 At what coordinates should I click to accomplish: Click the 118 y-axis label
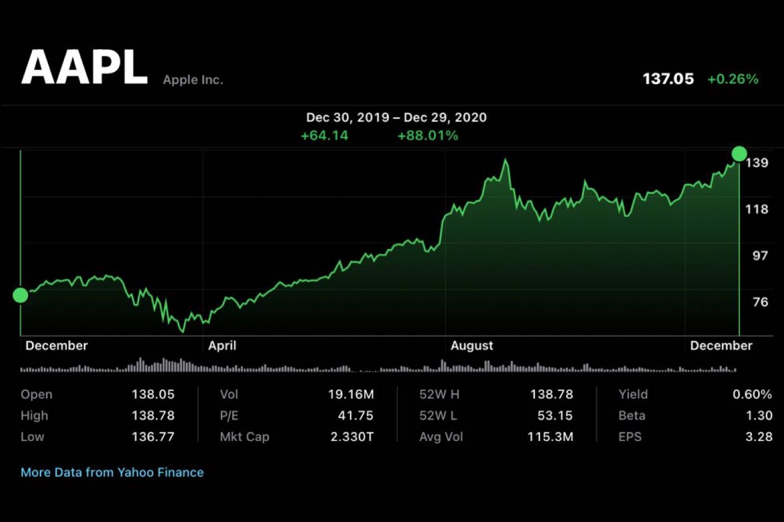pyautogui.click(x=757, y=209)
